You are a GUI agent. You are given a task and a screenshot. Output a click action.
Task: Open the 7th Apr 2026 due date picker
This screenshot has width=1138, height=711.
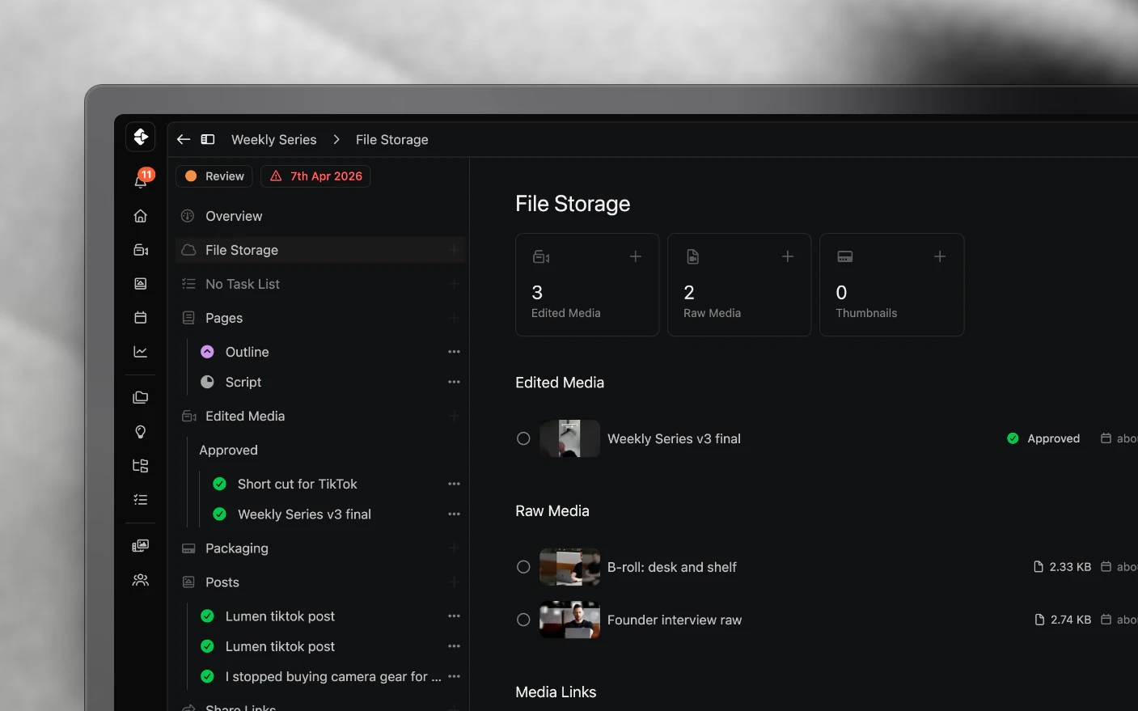(315, 176)
